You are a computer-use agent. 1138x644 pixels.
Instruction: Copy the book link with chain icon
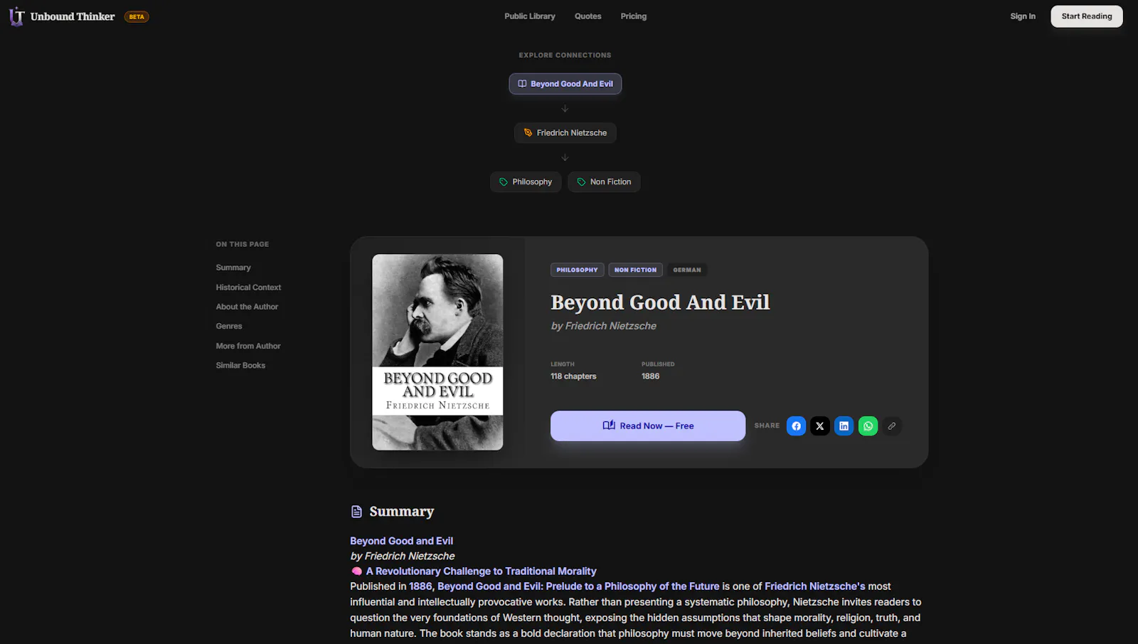(x=892, y=426)
